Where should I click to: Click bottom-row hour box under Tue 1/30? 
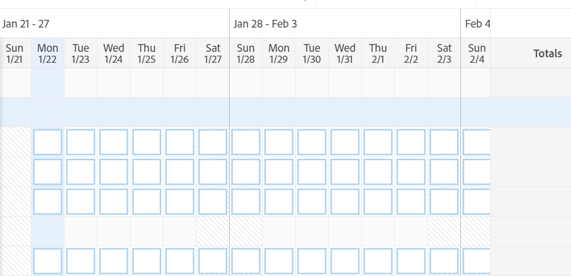coord(312,261)
